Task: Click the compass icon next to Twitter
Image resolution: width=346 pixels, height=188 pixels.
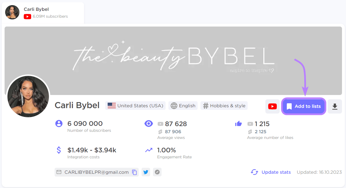Action: point(157,172)
